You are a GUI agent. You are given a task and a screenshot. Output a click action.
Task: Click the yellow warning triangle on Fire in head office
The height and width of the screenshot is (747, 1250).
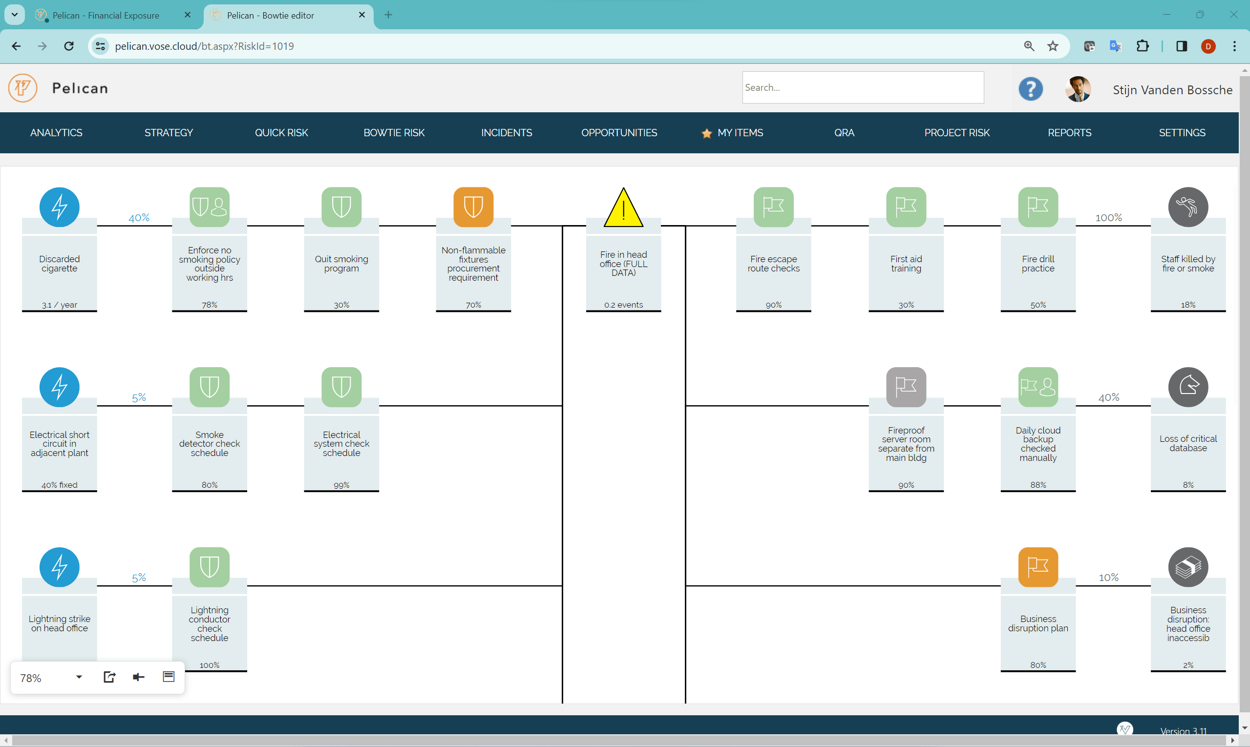[x=623, y=207]
